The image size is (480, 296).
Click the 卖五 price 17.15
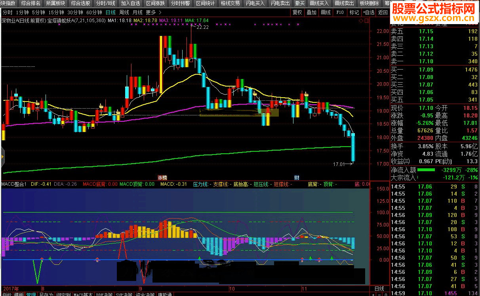tap(426, 31)
